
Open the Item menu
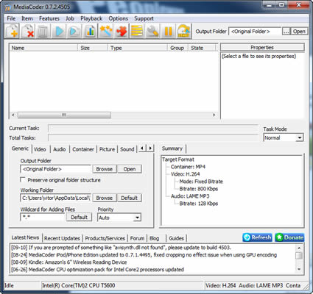pos(27,18)
